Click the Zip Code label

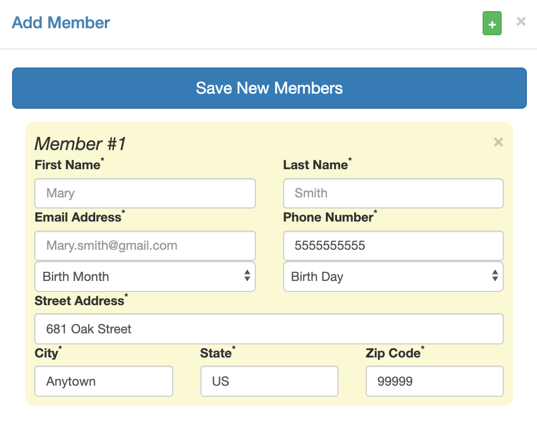coord(393,353)
